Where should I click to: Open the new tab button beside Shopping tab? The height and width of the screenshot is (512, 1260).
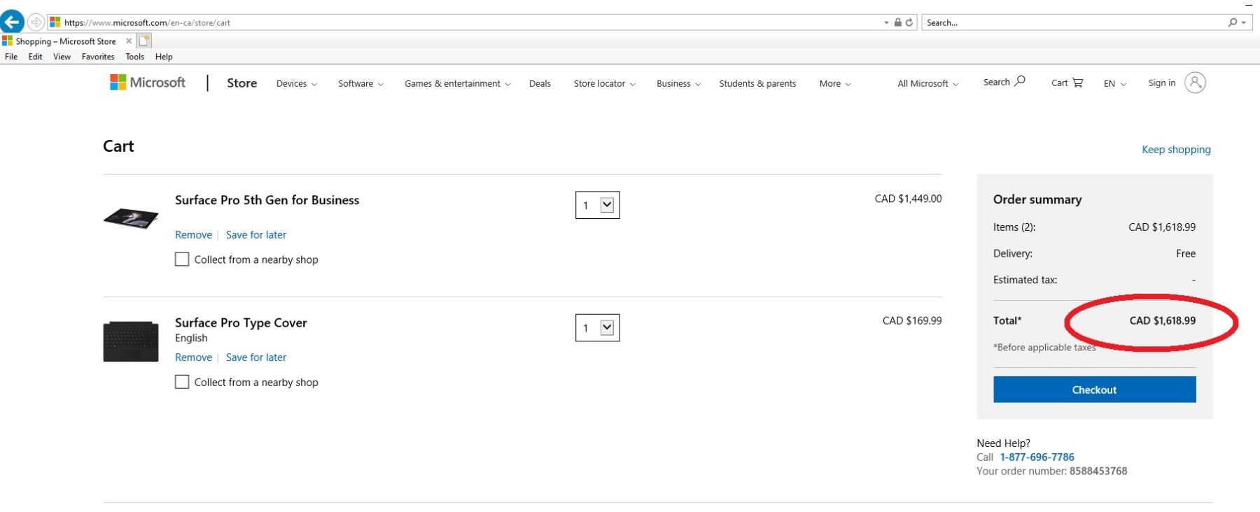[x=144, y=41]
